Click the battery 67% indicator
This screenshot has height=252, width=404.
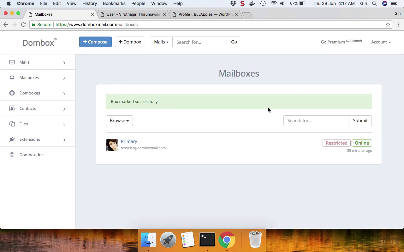click(298, 3)
